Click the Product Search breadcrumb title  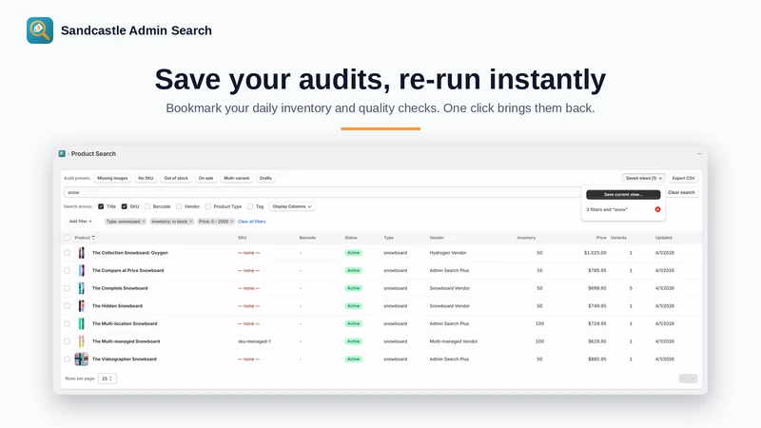(93, 154)
